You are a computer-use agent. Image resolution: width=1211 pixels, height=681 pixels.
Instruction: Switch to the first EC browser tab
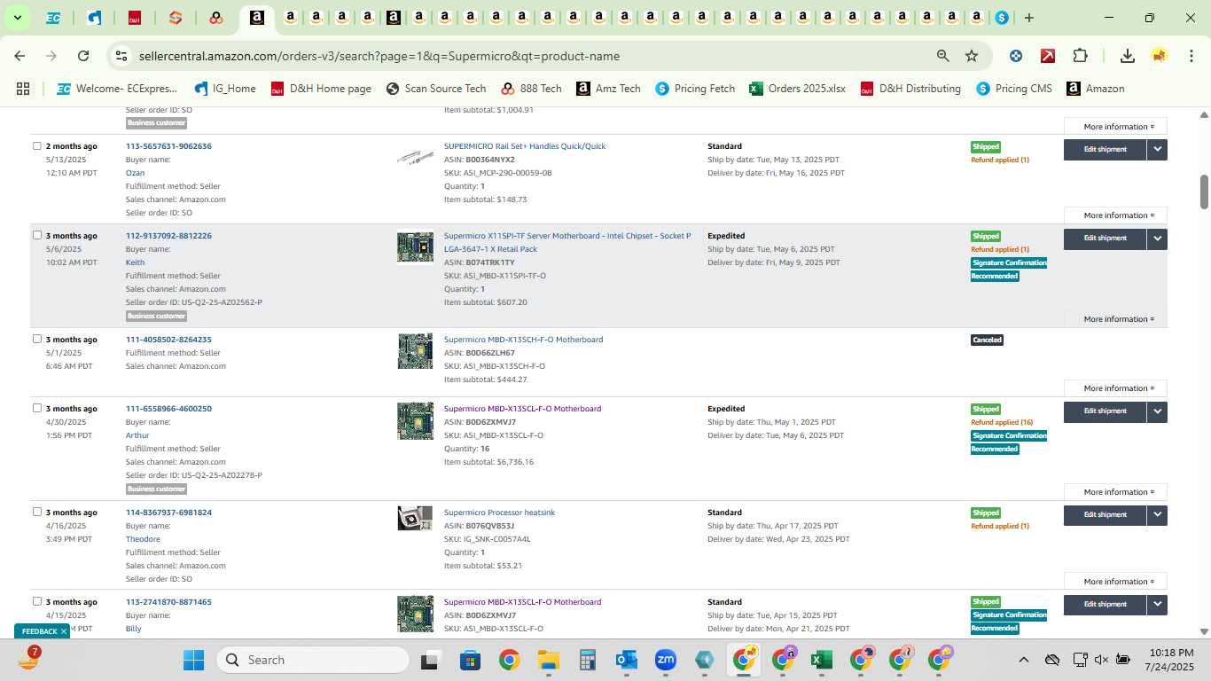pos(53,18)
